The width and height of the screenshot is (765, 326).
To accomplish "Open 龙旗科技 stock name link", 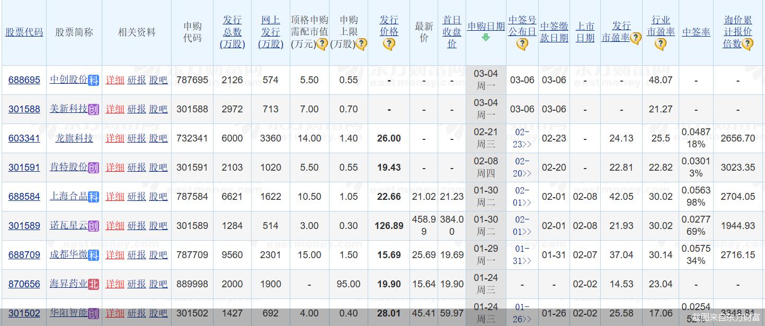I will pyautogui.click(x=74, y=138).
